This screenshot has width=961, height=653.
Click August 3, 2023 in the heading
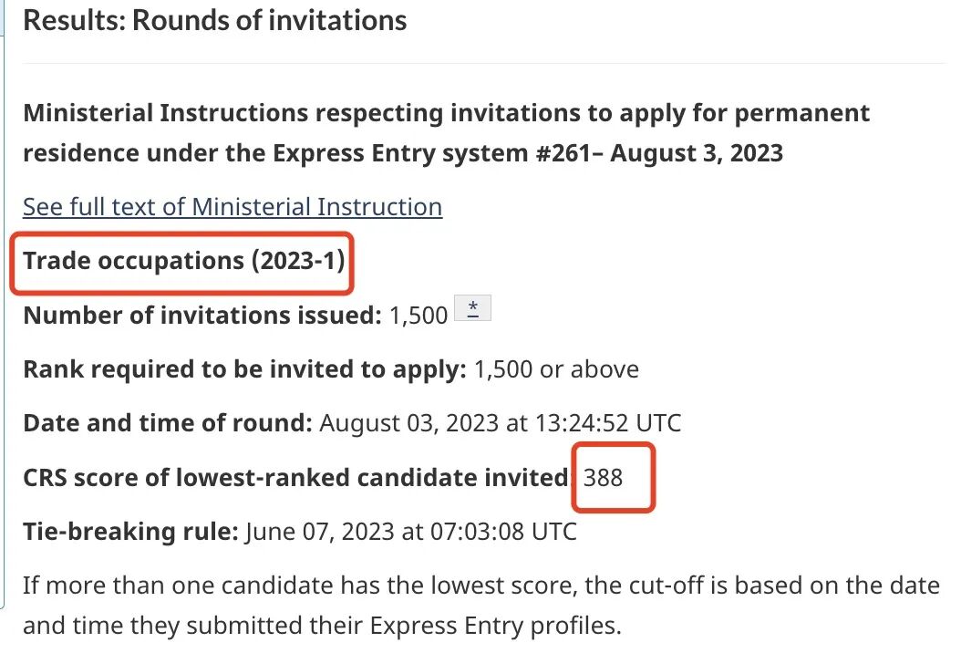pos(697,152)
